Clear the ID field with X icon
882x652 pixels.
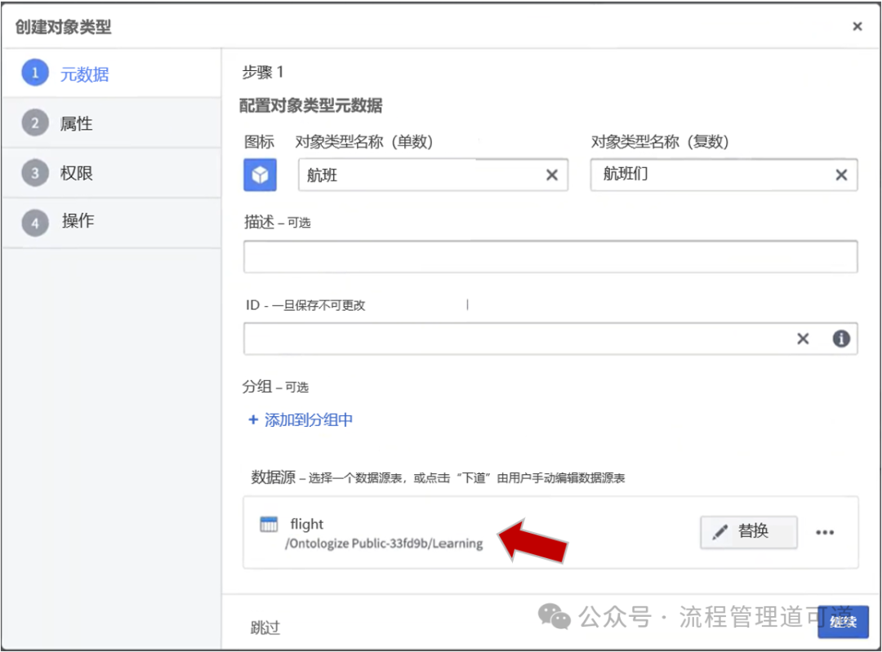[x=803, y=339]
